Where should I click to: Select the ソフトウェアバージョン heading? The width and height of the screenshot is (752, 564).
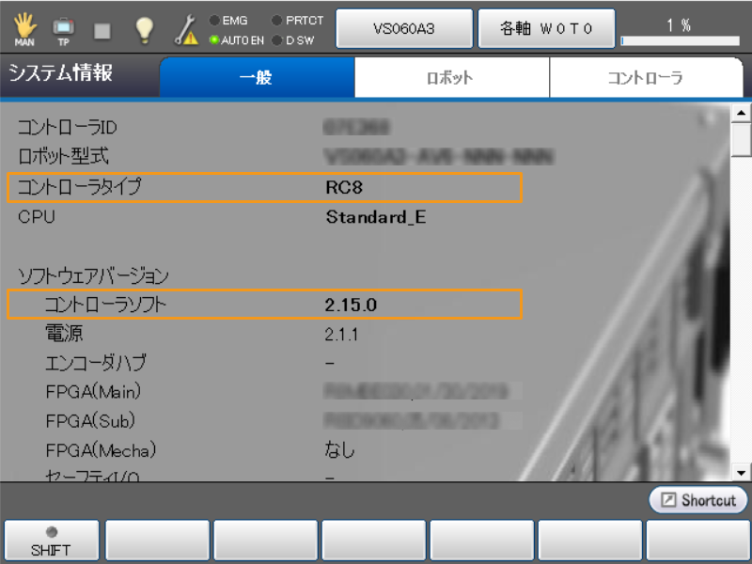pyautogui.click(x=93, y=275)
